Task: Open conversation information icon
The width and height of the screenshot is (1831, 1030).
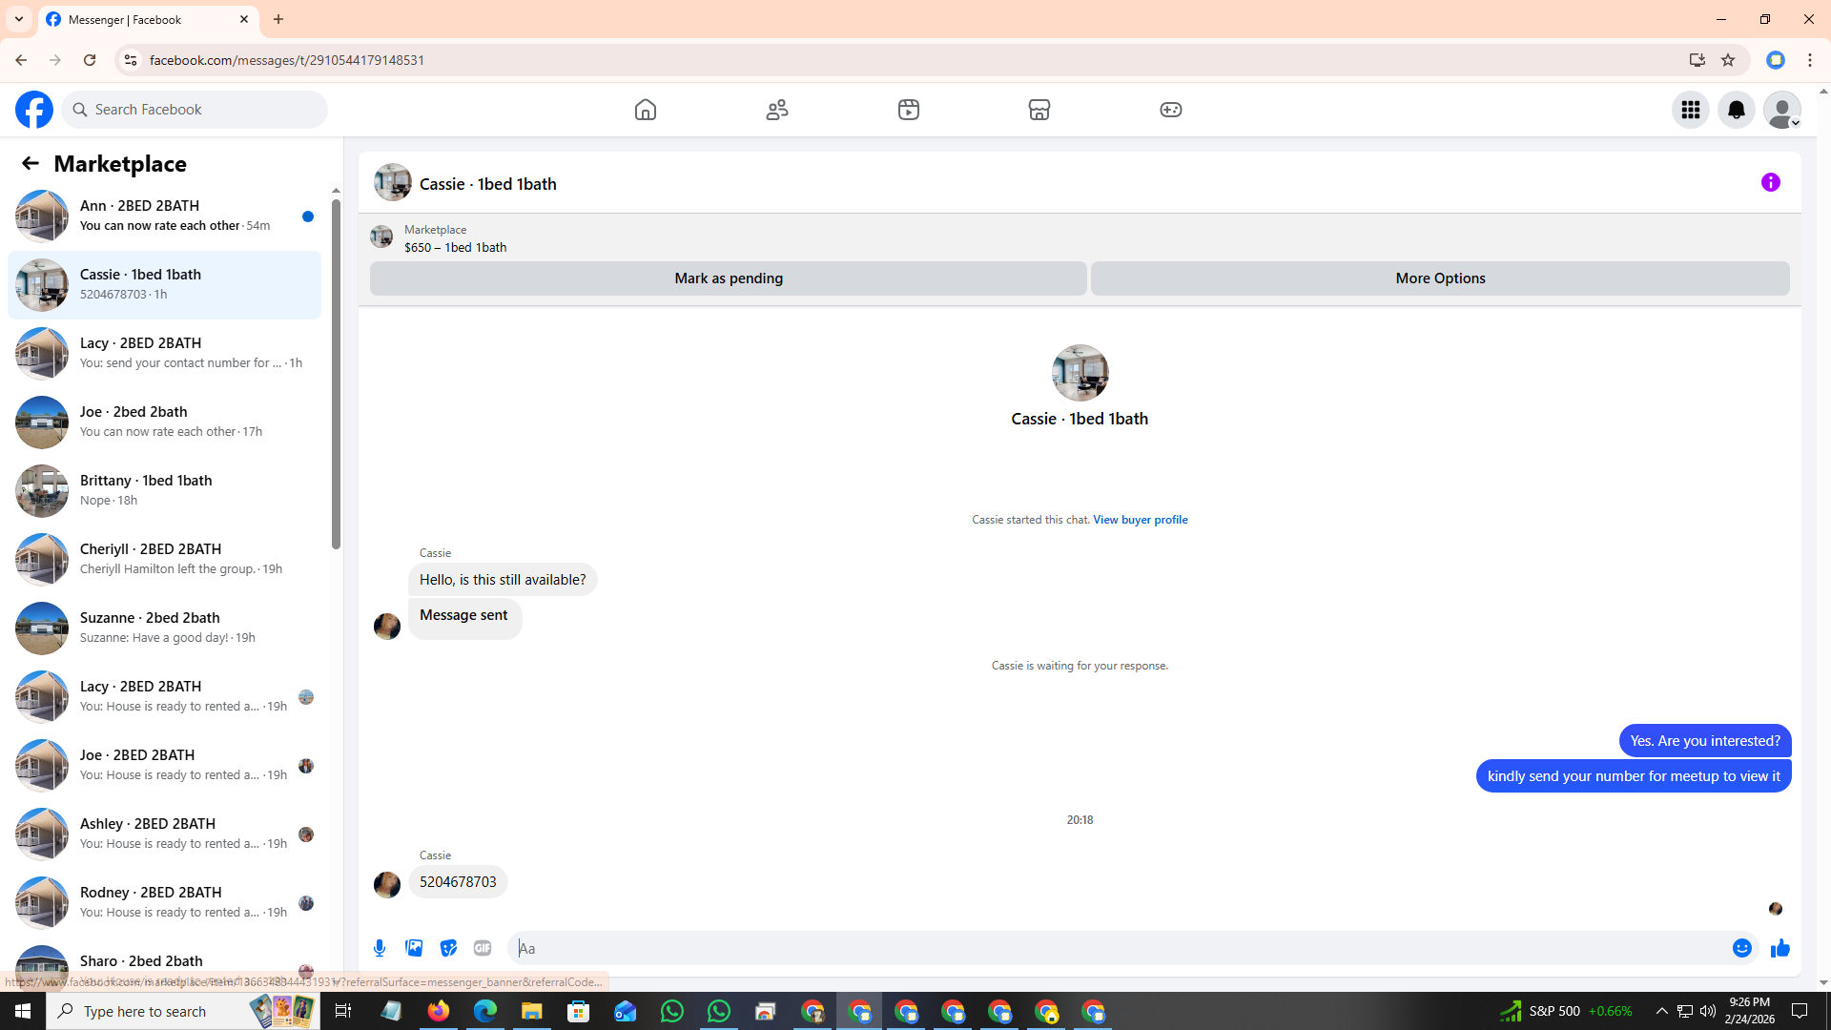Action: 1770,182
